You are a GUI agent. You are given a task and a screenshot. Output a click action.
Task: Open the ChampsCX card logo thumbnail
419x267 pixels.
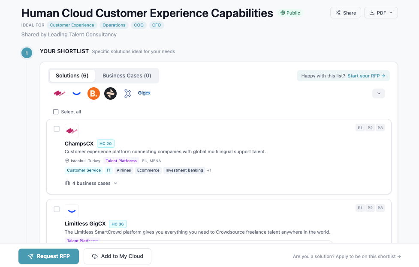pos(72,131)
